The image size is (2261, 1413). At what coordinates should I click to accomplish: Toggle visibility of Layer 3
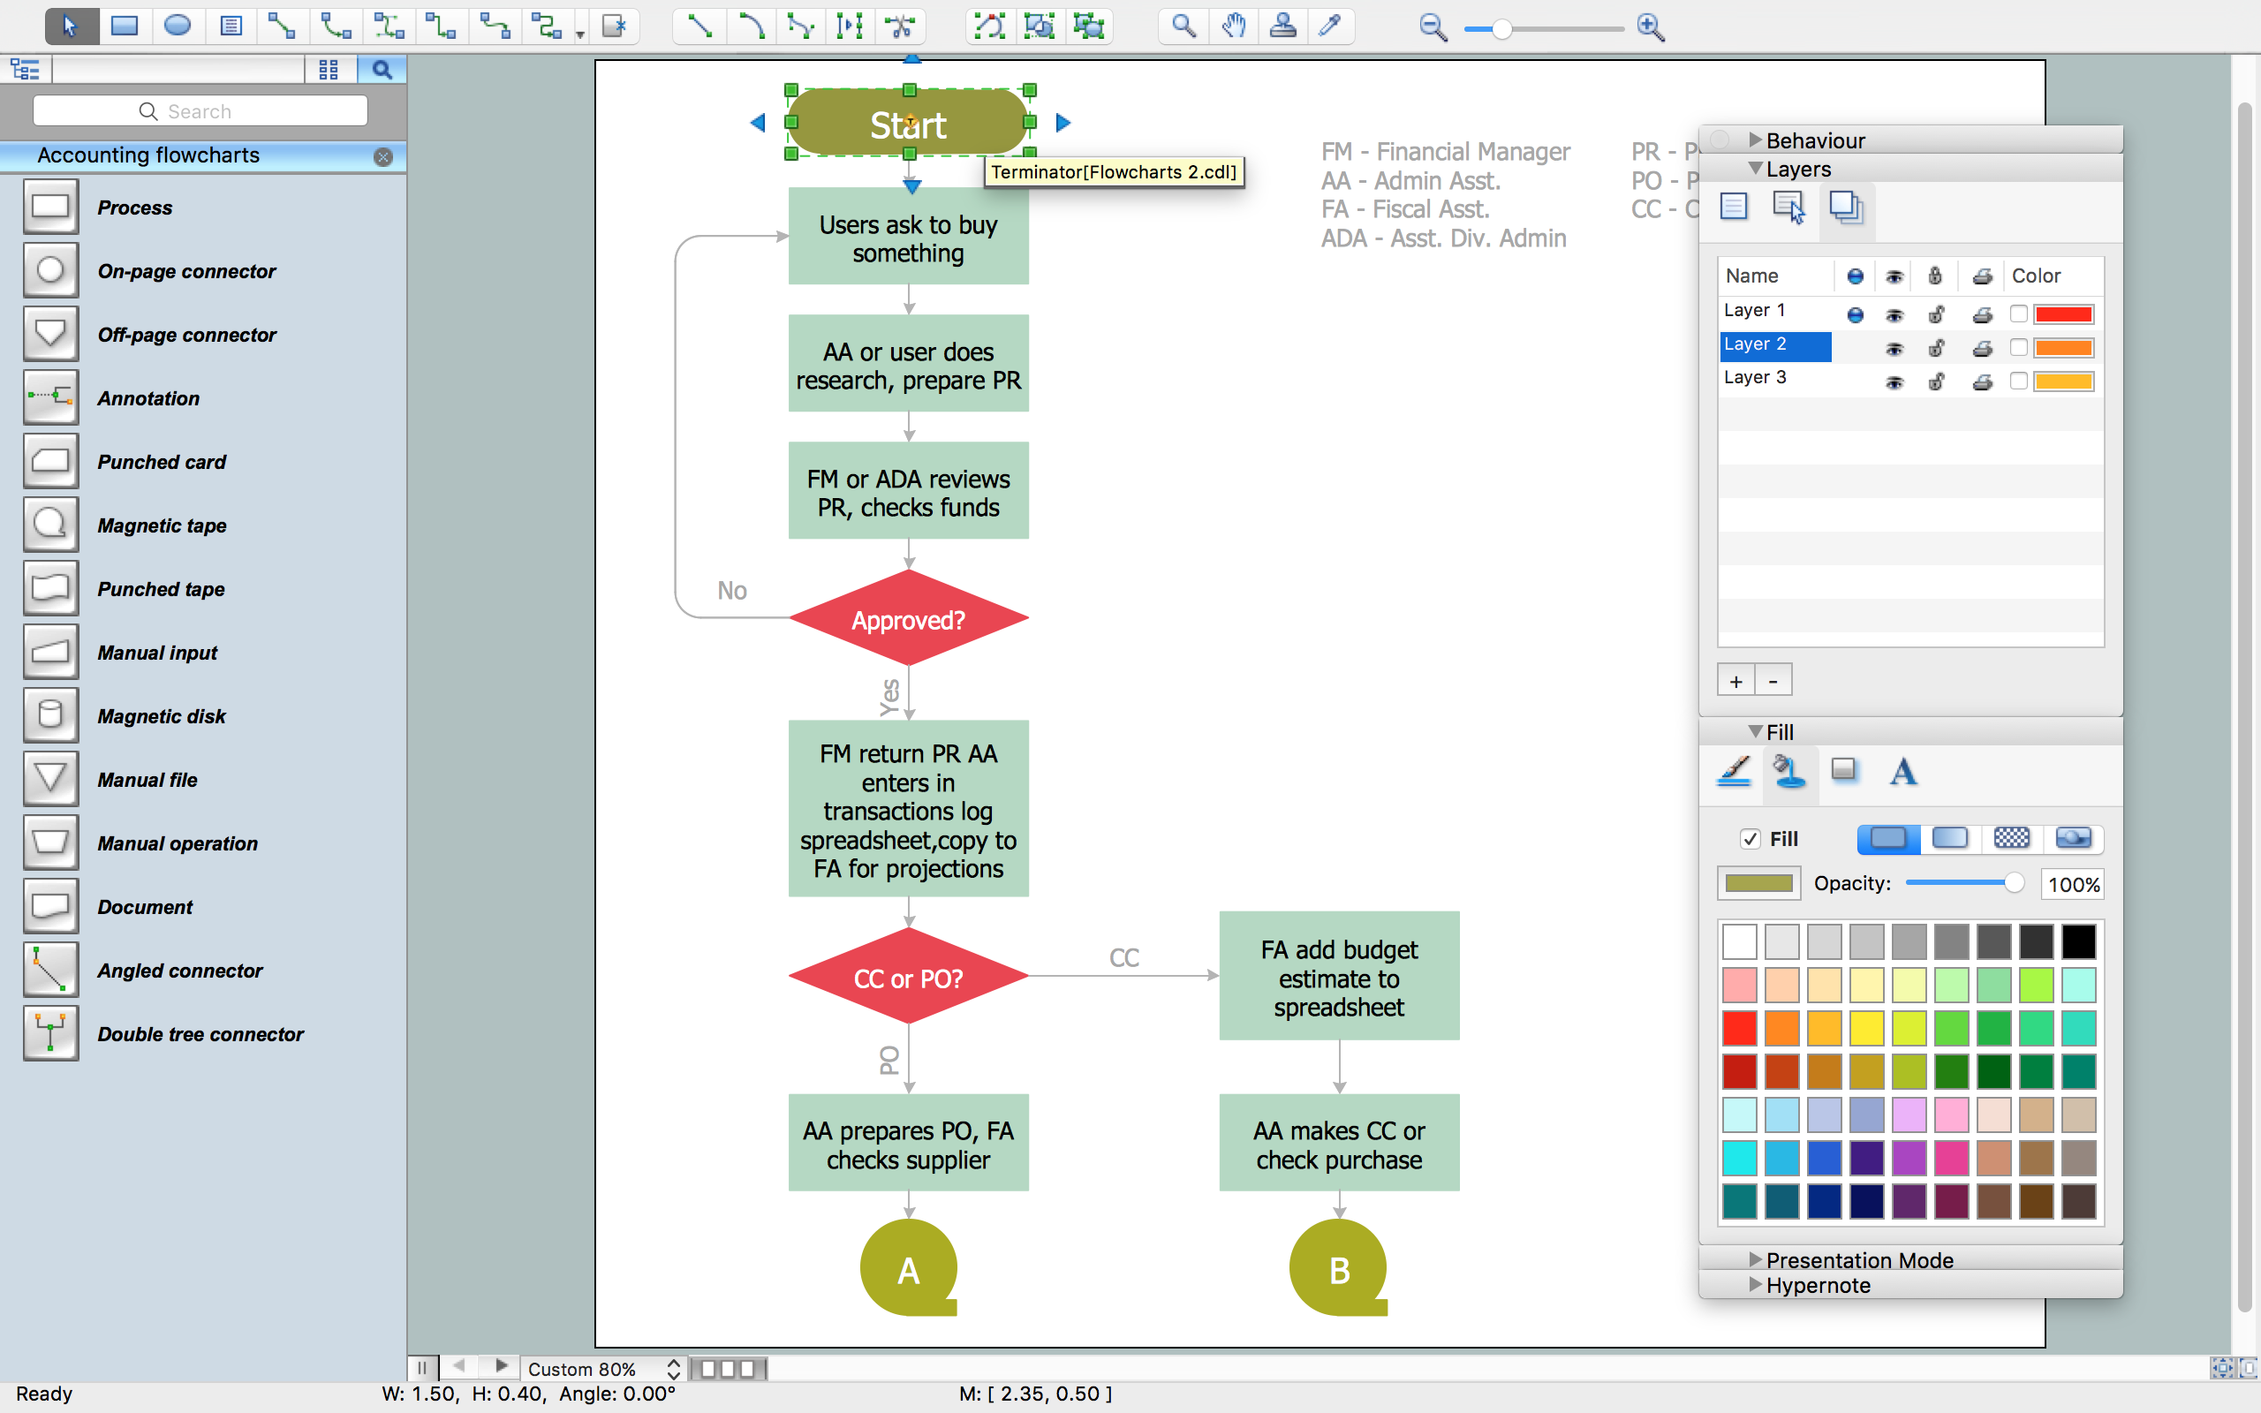[1893, 378]
